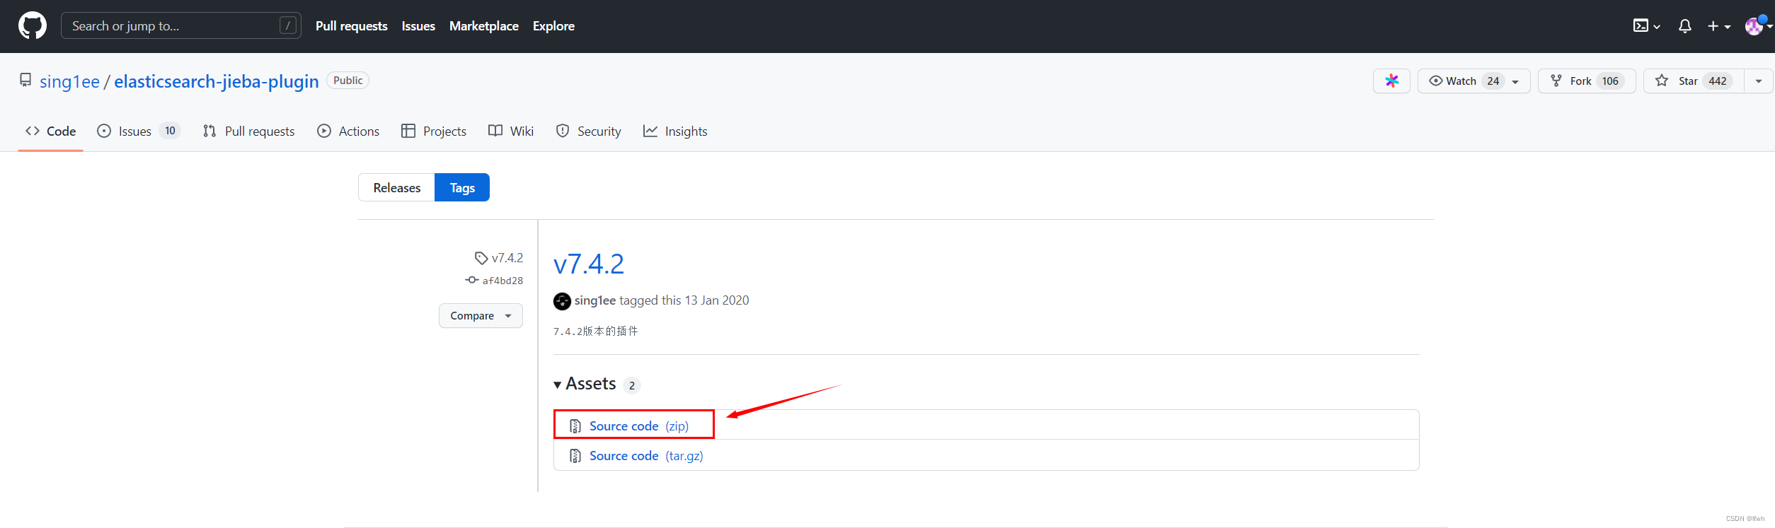Open the Security tab
Viewport: 1775px width, 528px height.
589,131
